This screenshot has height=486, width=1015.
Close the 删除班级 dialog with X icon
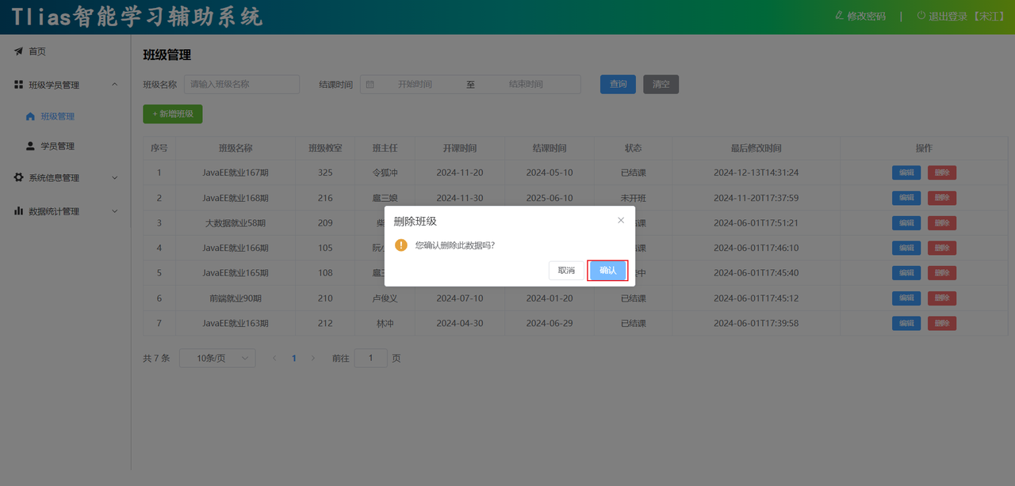click(x=621, y=221)
